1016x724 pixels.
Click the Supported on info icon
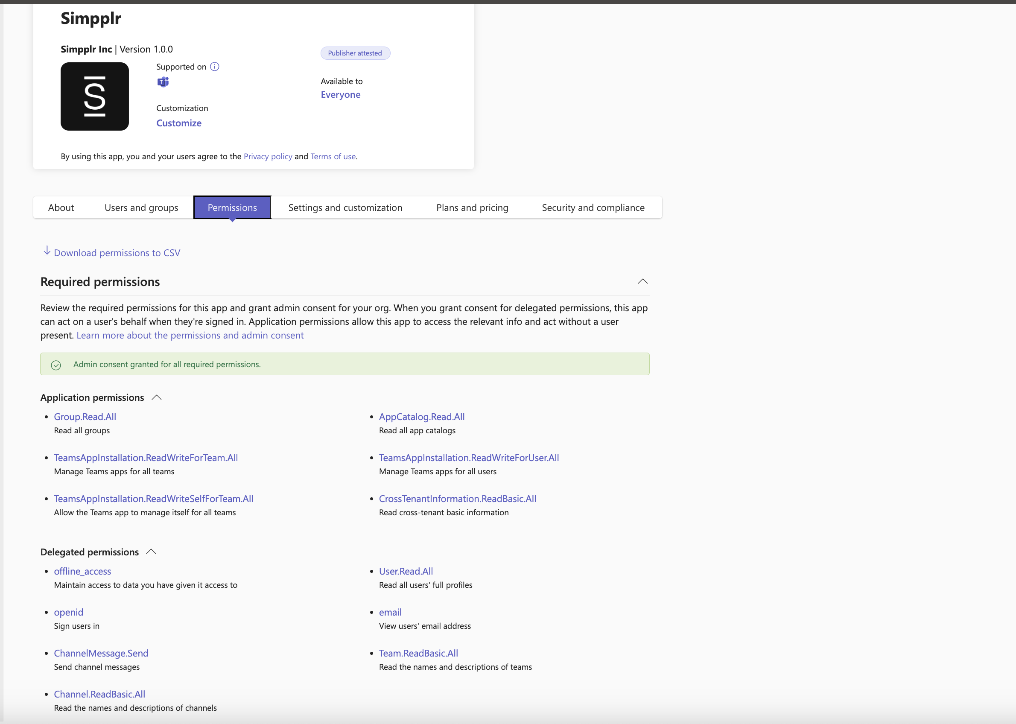(x=214, y=67)
